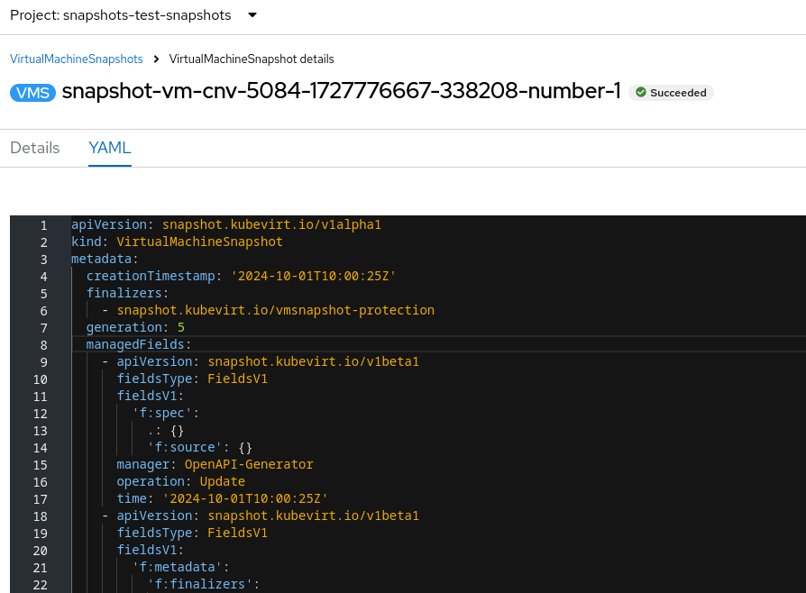Click the creationTimestamp value in editor
Image resolution: width=806 pixels, height=593 pixels.
[314, 276]
